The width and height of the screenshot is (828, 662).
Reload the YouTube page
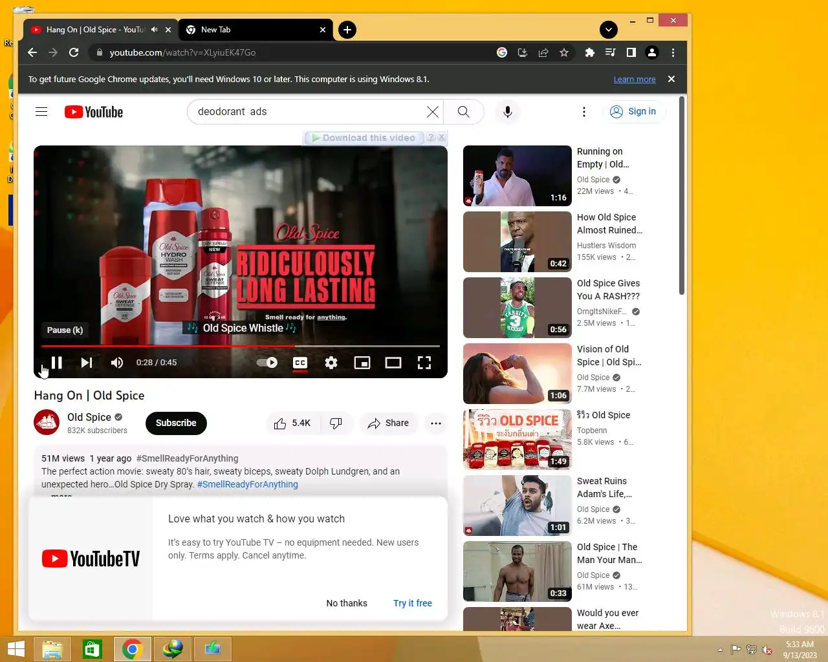[x=74, y=52]
